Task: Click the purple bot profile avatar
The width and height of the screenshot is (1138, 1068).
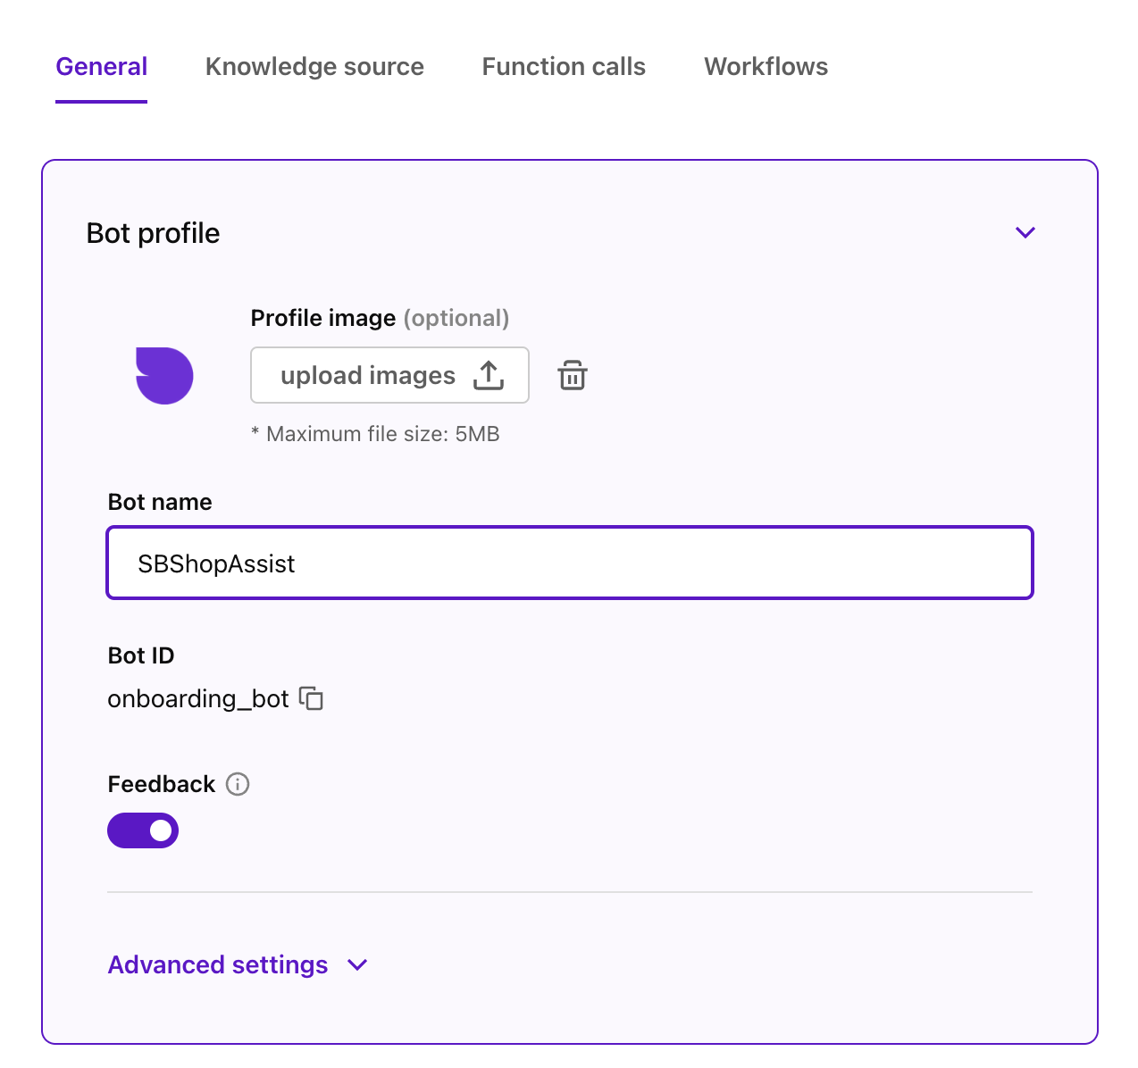Action: 164,375
